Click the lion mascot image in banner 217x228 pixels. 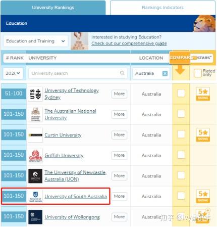204,23
